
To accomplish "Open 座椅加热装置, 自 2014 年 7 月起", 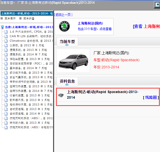I will (x=31, y=91).
